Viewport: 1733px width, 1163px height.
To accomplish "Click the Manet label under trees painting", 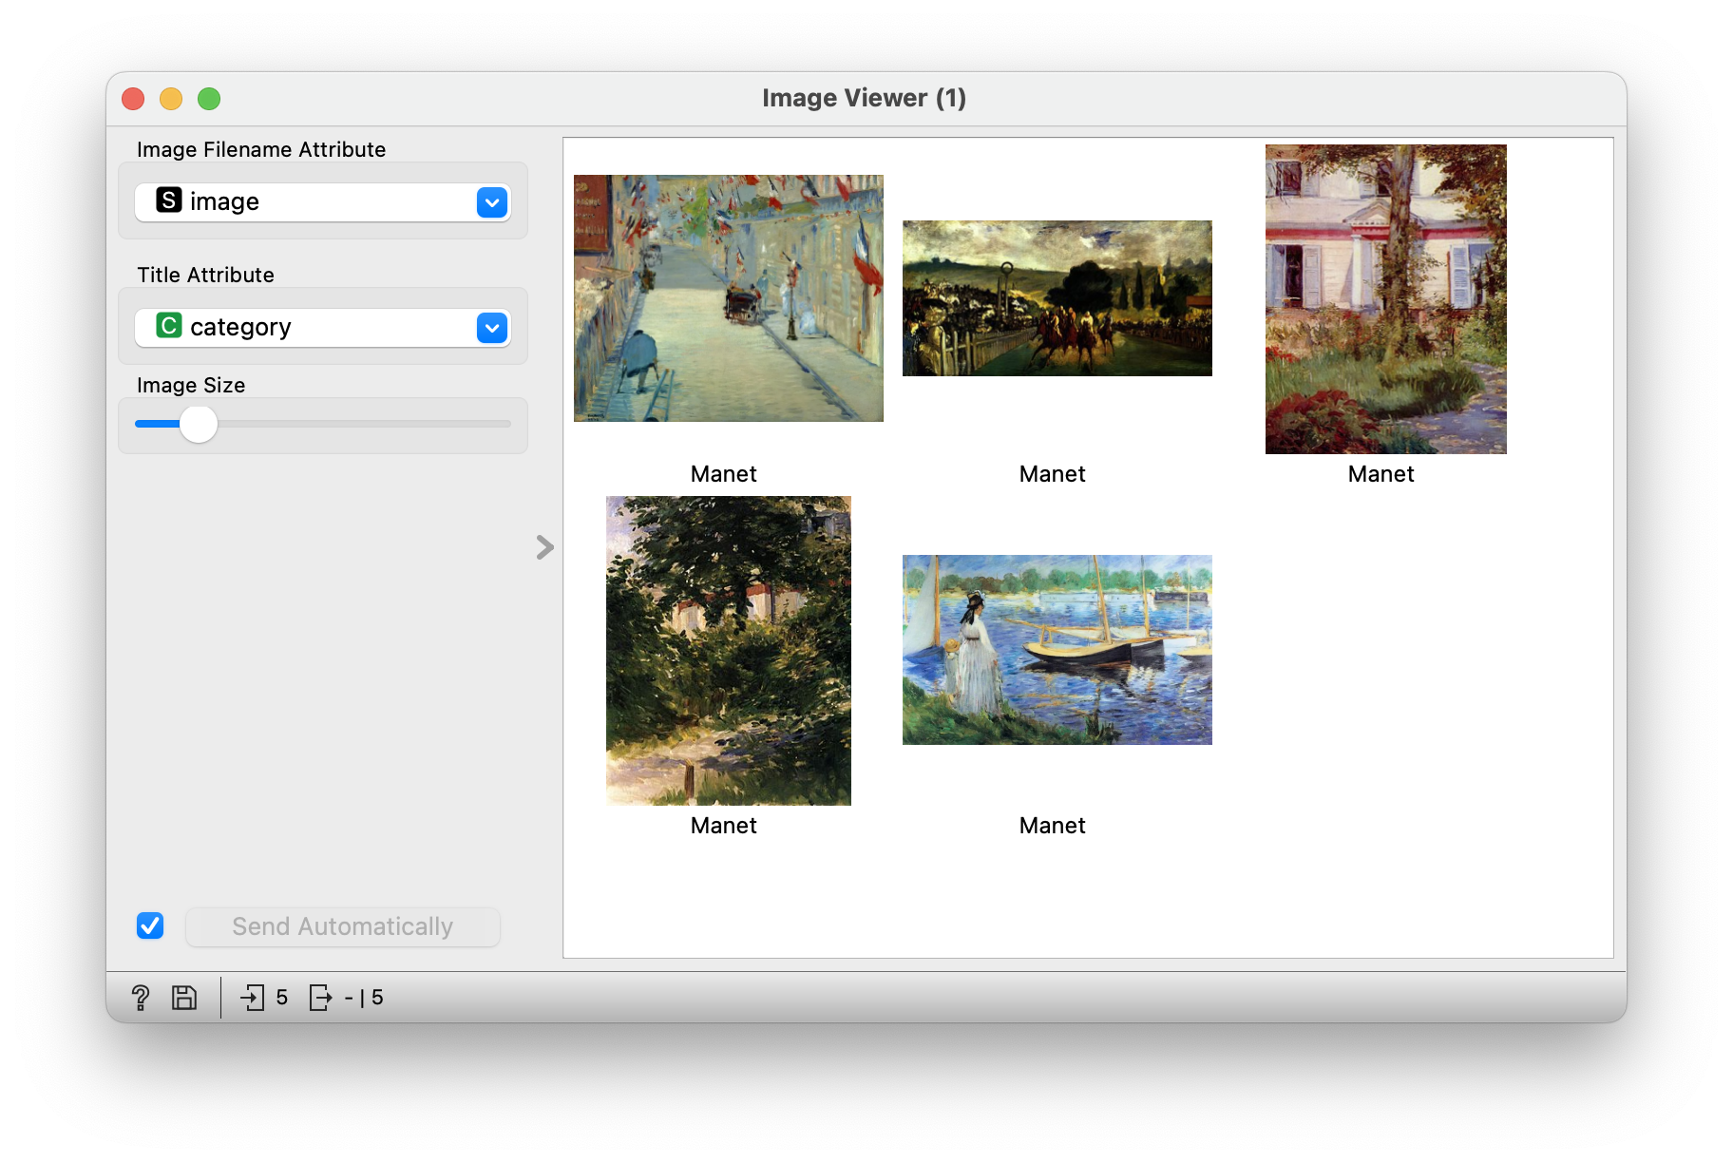I will tap(724, 826).
